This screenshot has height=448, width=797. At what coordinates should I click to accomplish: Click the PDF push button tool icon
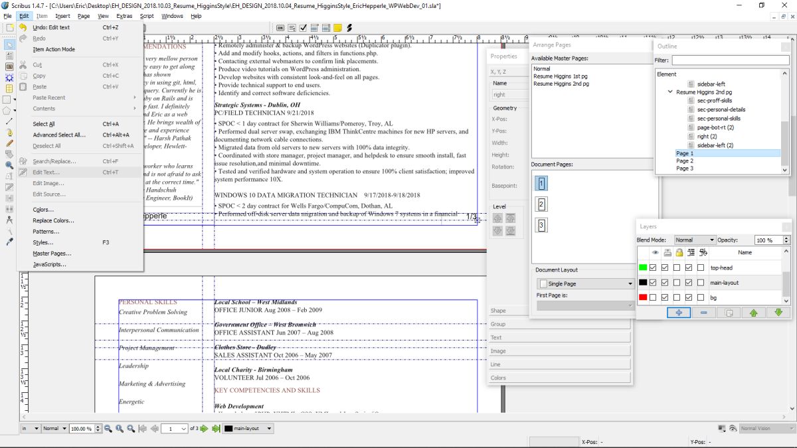pyautogui.click(x=280, y=28)
